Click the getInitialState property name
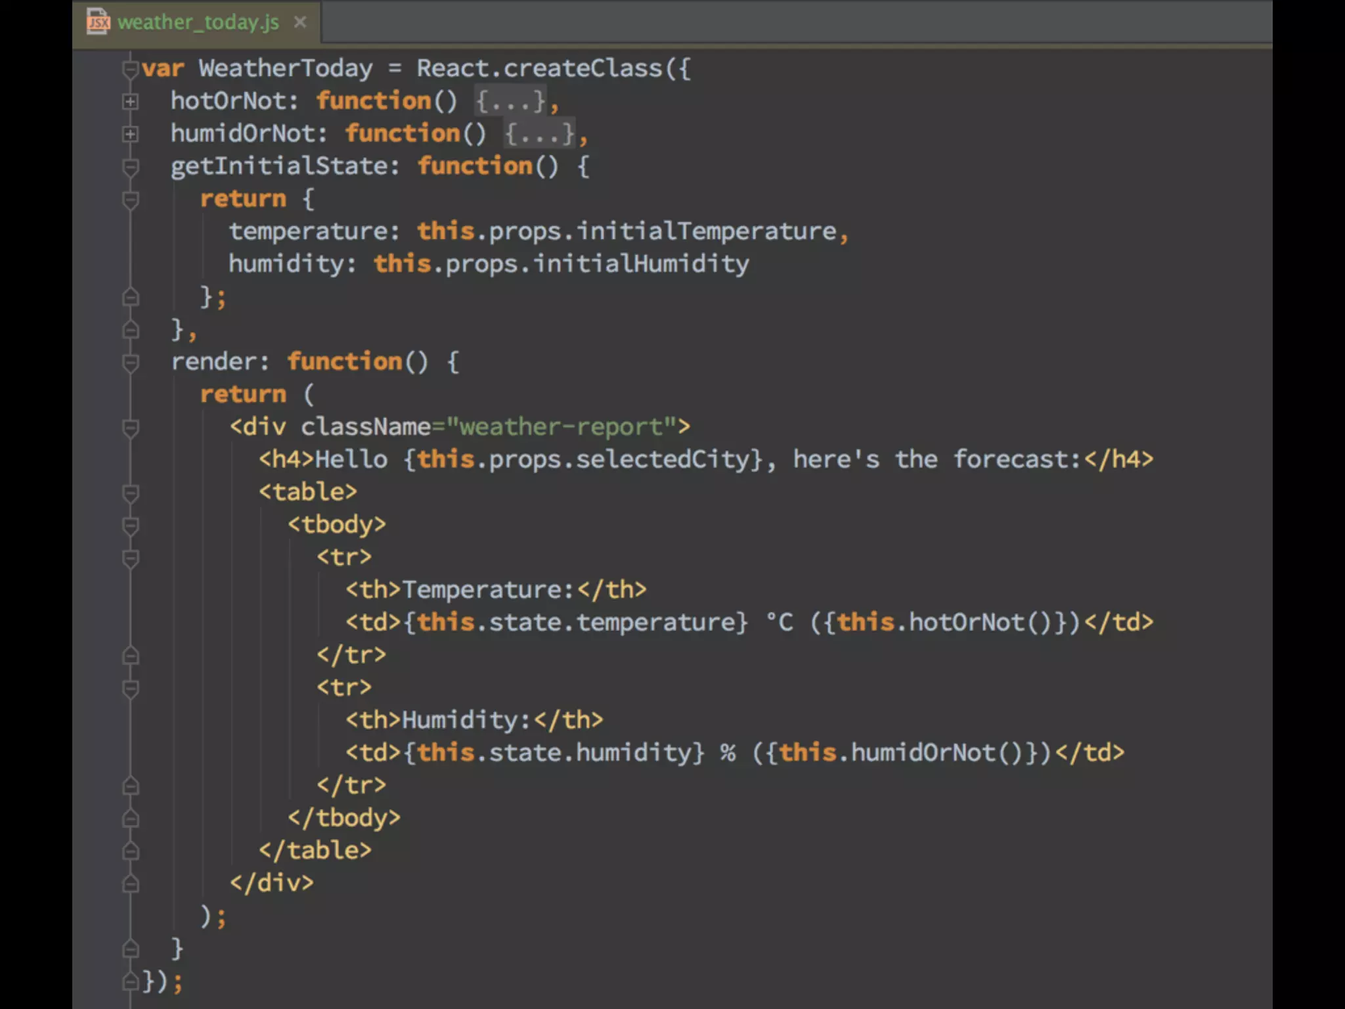 click(279, 166)
